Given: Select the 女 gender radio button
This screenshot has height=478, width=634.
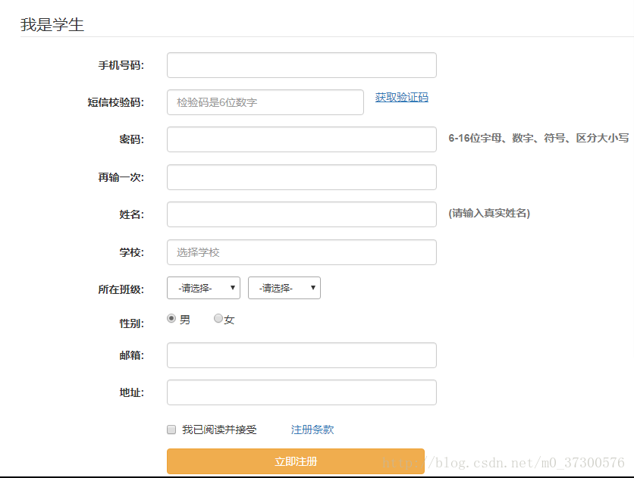Looking at the screenshot, I should 218,320.
